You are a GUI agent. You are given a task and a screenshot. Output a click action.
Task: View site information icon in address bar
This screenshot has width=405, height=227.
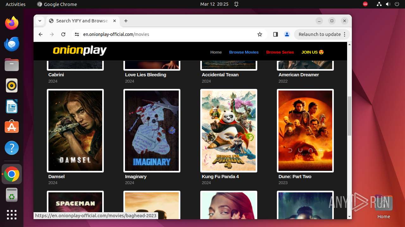77,34
